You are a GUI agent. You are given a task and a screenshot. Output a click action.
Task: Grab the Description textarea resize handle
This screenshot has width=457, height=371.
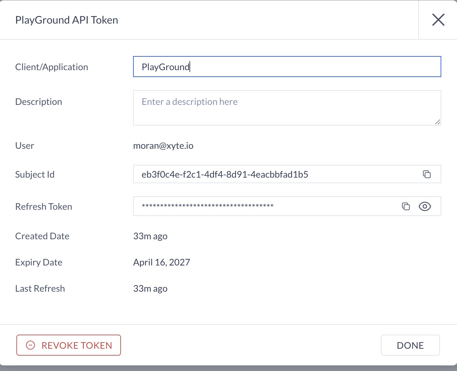(x=437, y=122)
